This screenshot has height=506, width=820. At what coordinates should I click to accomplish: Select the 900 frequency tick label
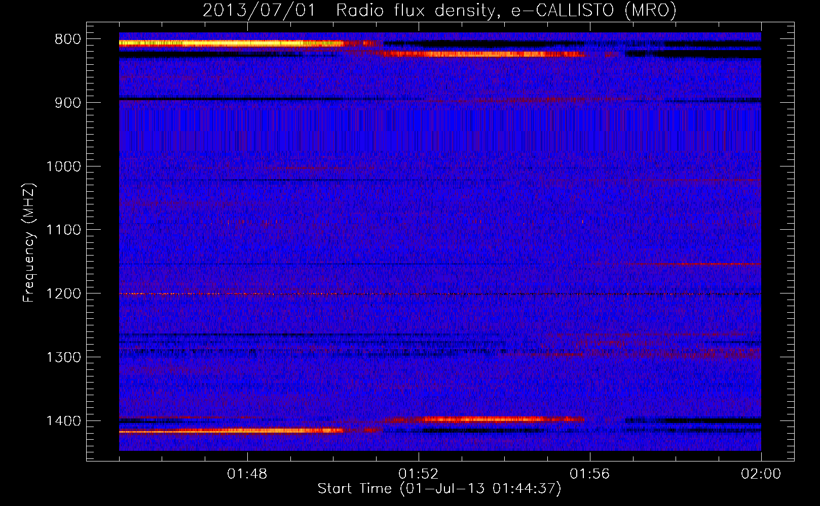coord(67,103)
